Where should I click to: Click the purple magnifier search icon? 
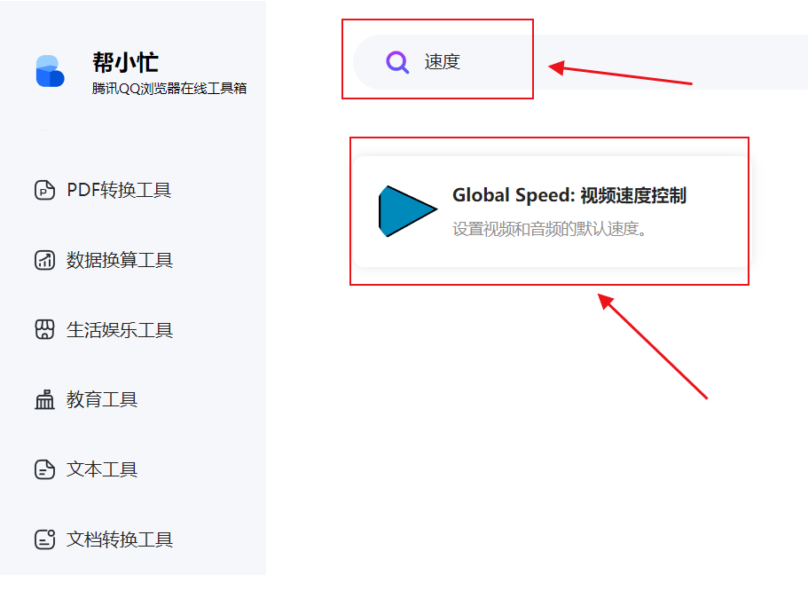[x=396, y=61]
